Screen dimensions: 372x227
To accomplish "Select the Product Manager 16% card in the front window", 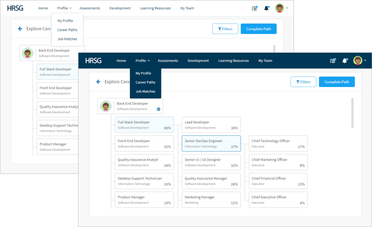I will 144,200.
